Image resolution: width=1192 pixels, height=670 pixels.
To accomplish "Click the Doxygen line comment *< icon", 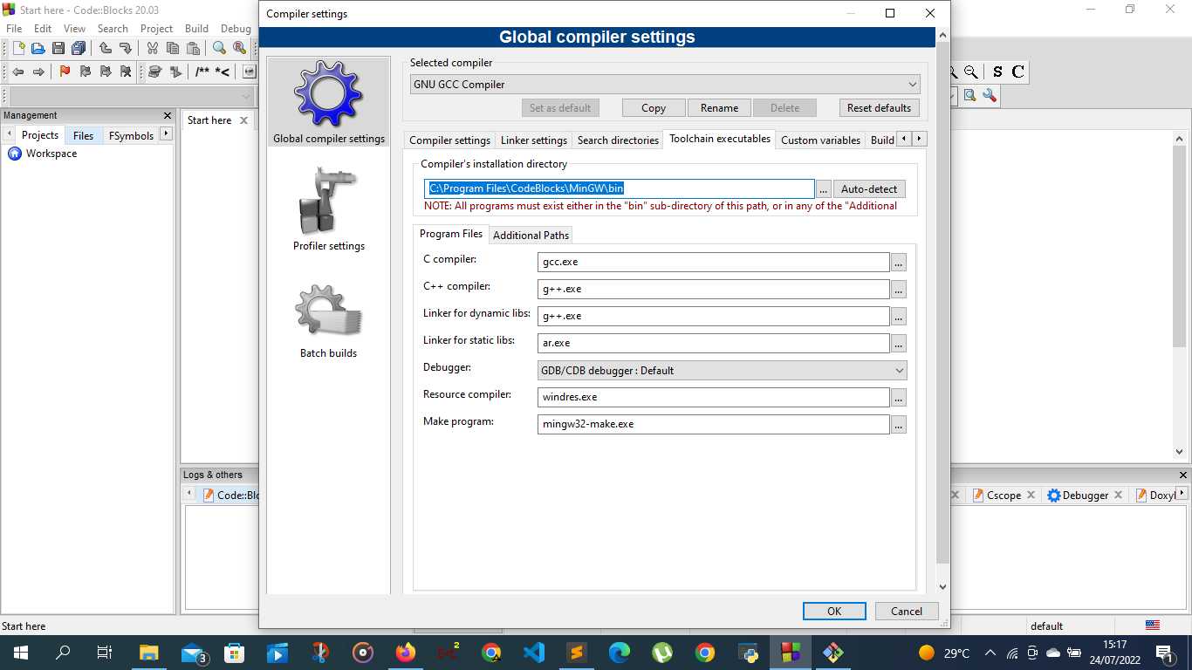I will [x=223, y=72].
